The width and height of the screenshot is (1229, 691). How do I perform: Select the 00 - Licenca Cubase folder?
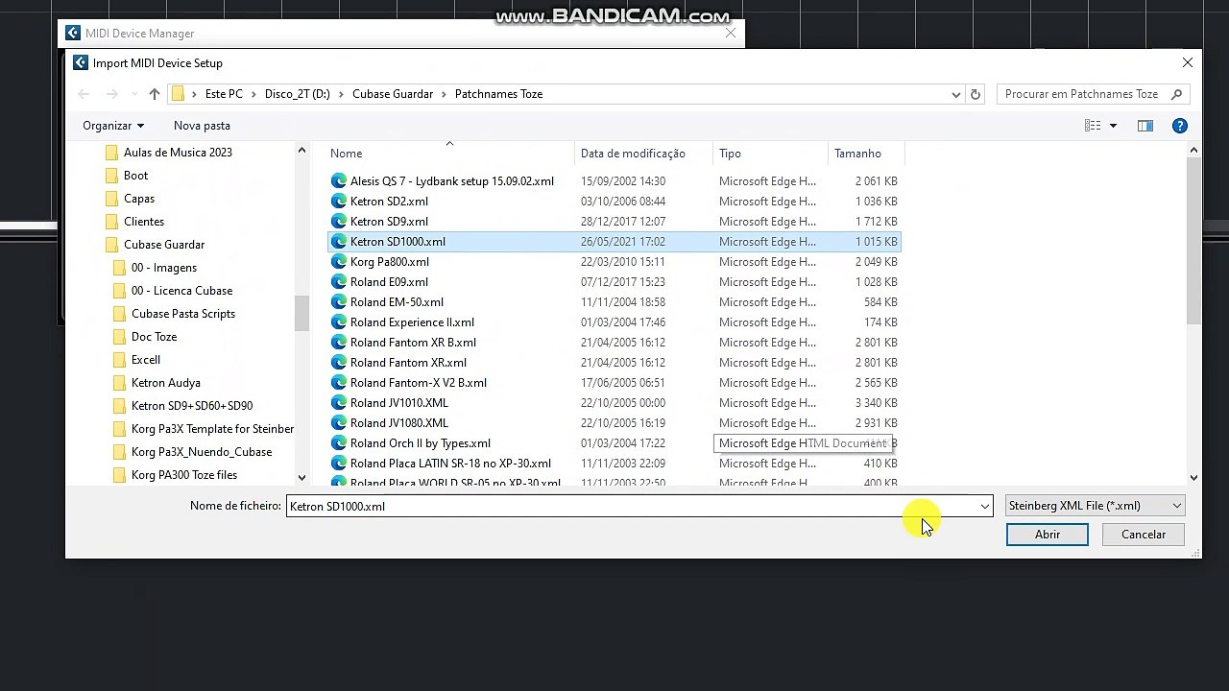tap(181, 291)
